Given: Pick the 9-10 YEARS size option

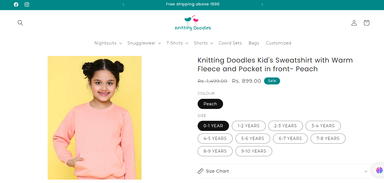Looking at the screenshot, I should (254, 151).
